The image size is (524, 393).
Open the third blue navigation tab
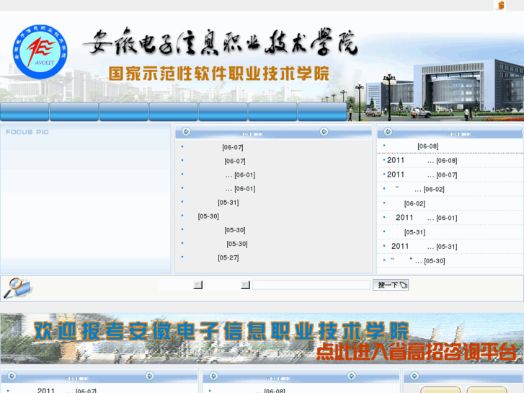pos(124,111)
